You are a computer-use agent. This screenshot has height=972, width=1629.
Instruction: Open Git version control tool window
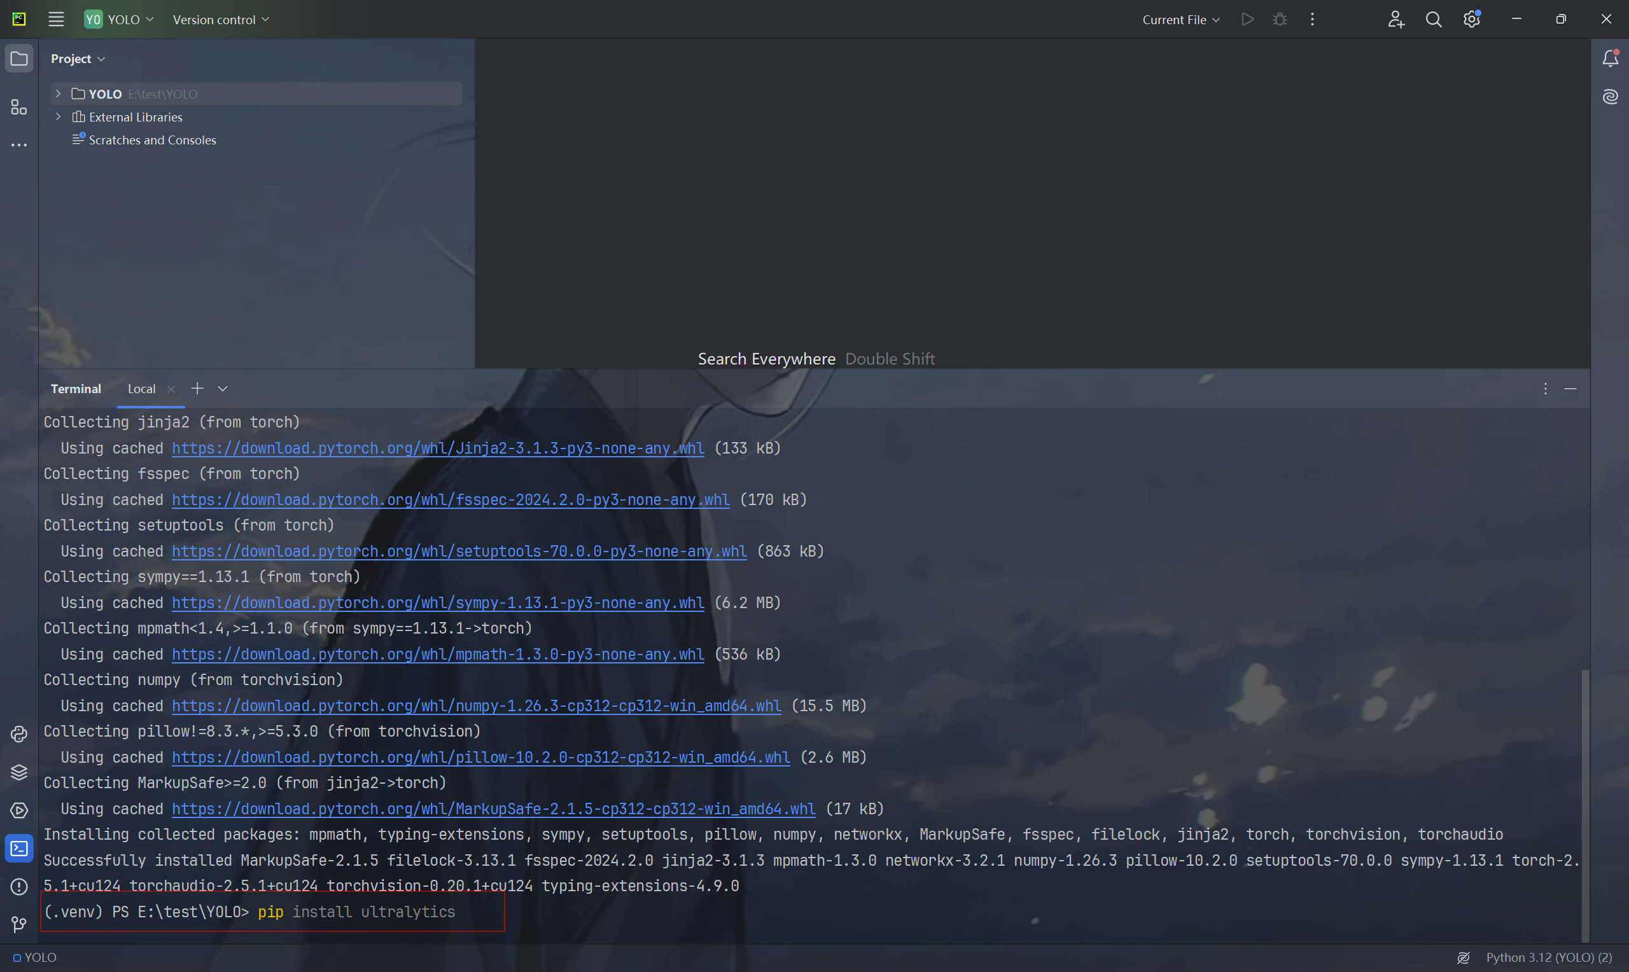pyautogui.click(x=19, y=924)
